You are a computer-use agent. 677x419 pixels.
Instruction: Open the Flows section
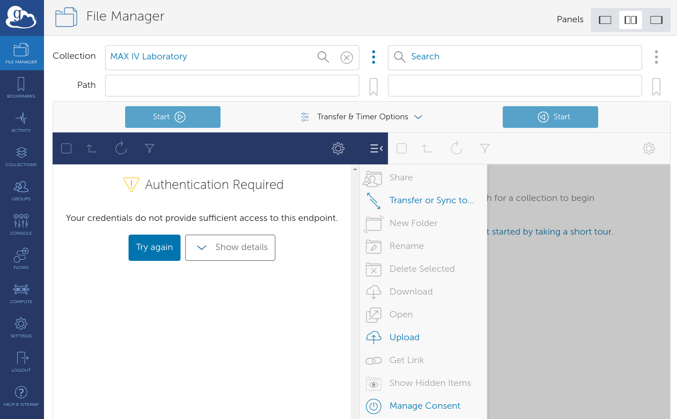coord(21,259)
